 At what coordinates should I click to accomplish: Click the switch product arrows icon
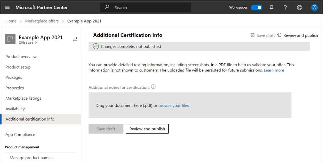point(75,39)
